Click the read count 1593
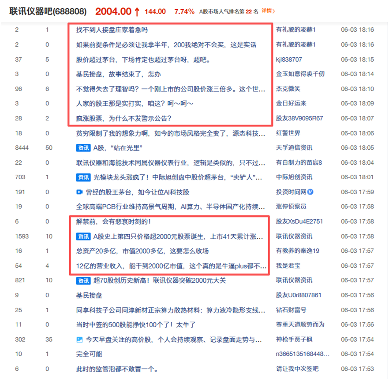The height and width of the screenshot is (380, 389). pos(22,236)
